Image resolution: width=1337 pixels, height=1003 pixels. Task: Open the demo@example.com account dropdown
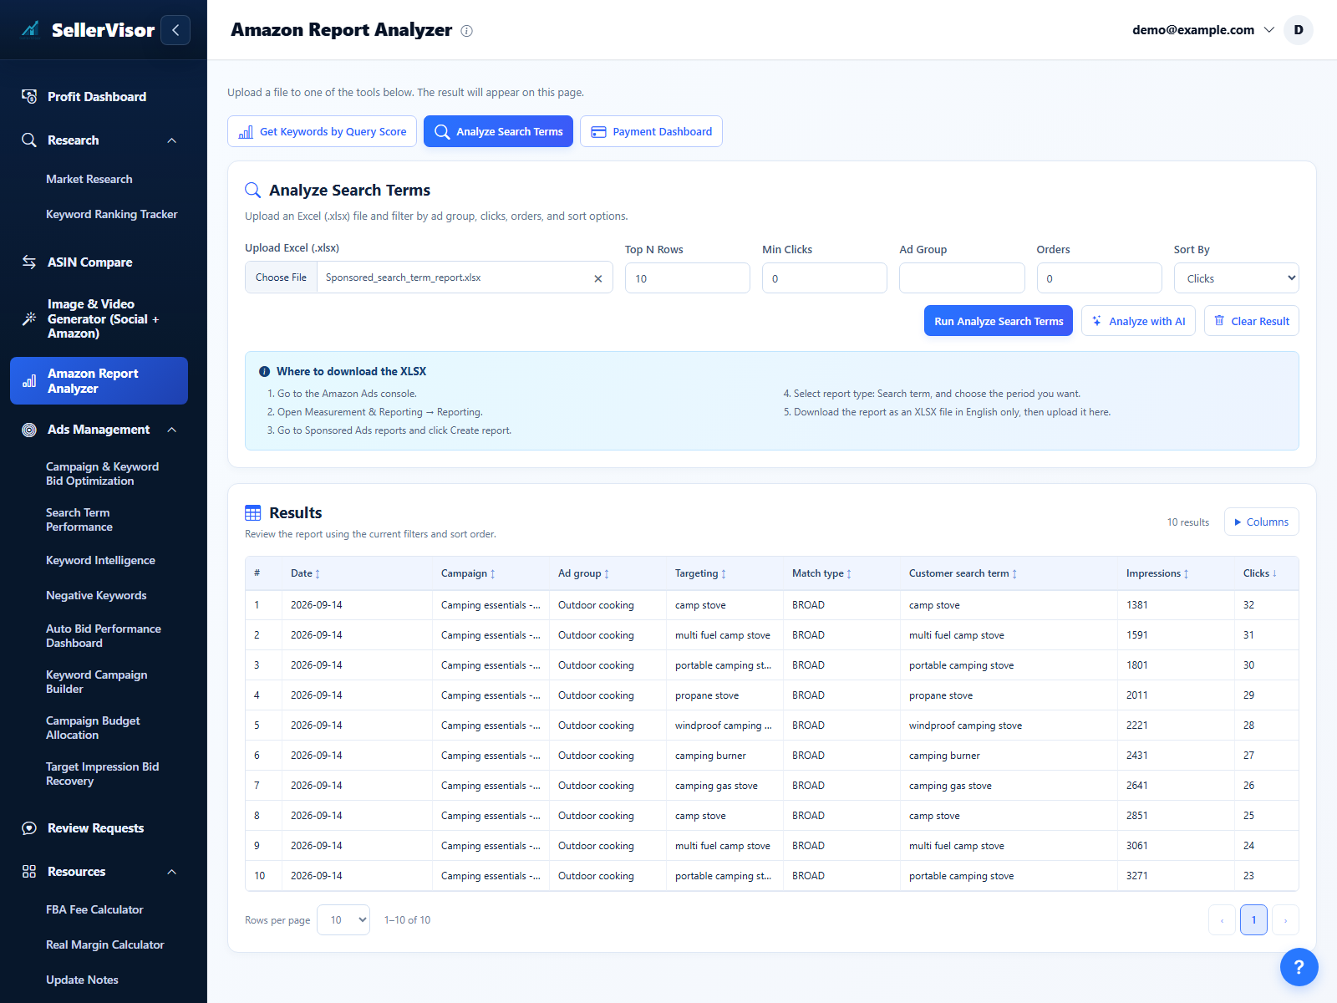[x=1203, y=30]
